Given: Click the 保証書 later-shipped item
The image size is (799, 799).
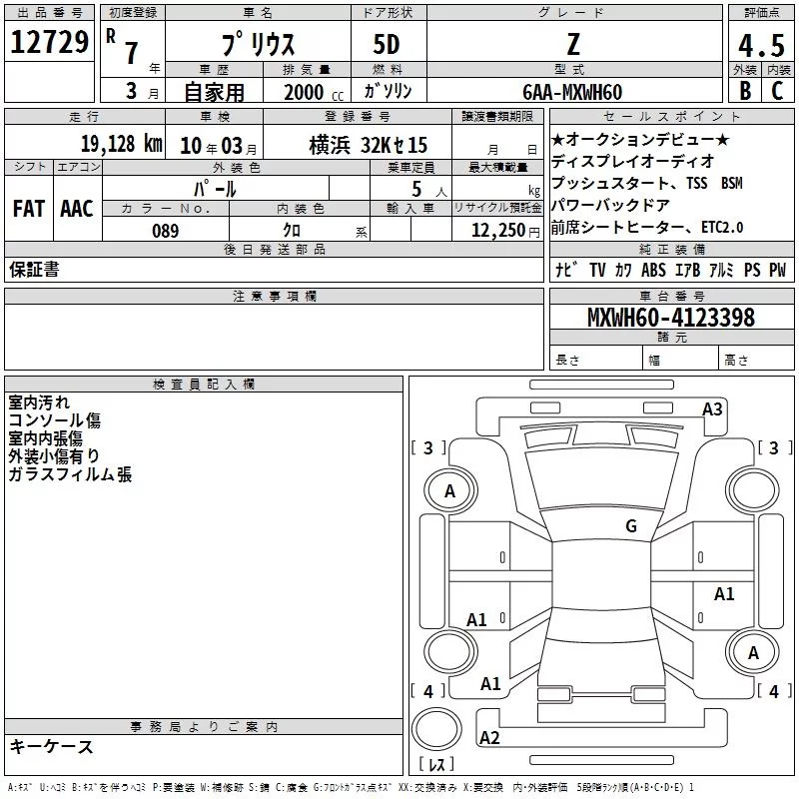Looking at the screenshot, I should coord(34,270).
